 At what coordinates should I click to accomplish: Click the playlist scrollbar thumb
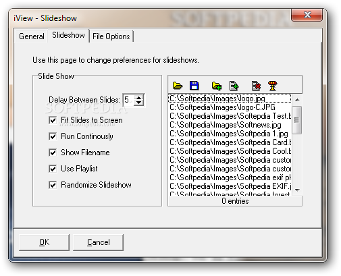[297, 120]
